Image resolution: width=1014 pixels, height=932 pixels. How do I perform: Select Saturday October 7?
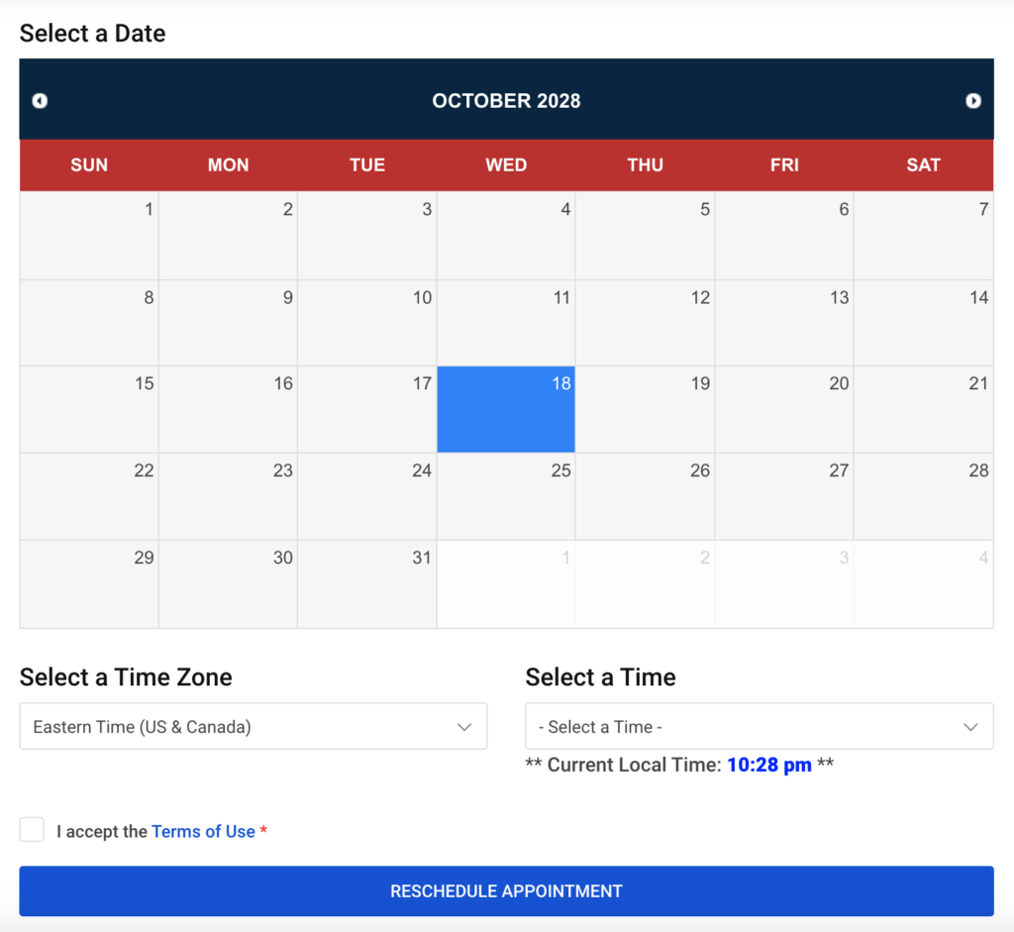click(x=923, y=236)
